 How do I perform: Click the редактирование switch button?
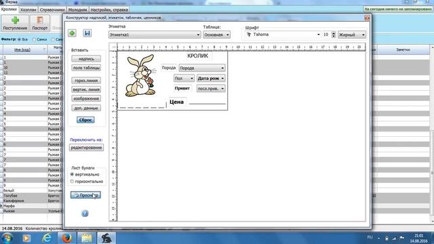[x=86, y=148]
